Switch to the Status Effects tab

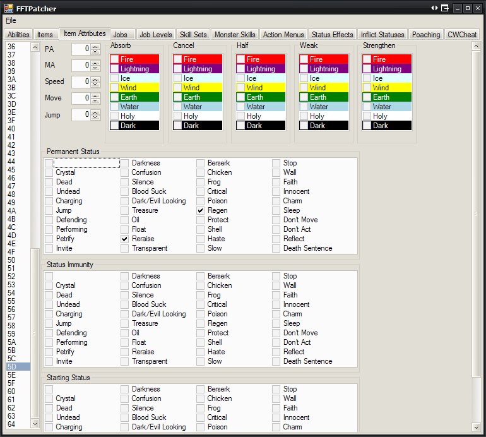(332, 35)
